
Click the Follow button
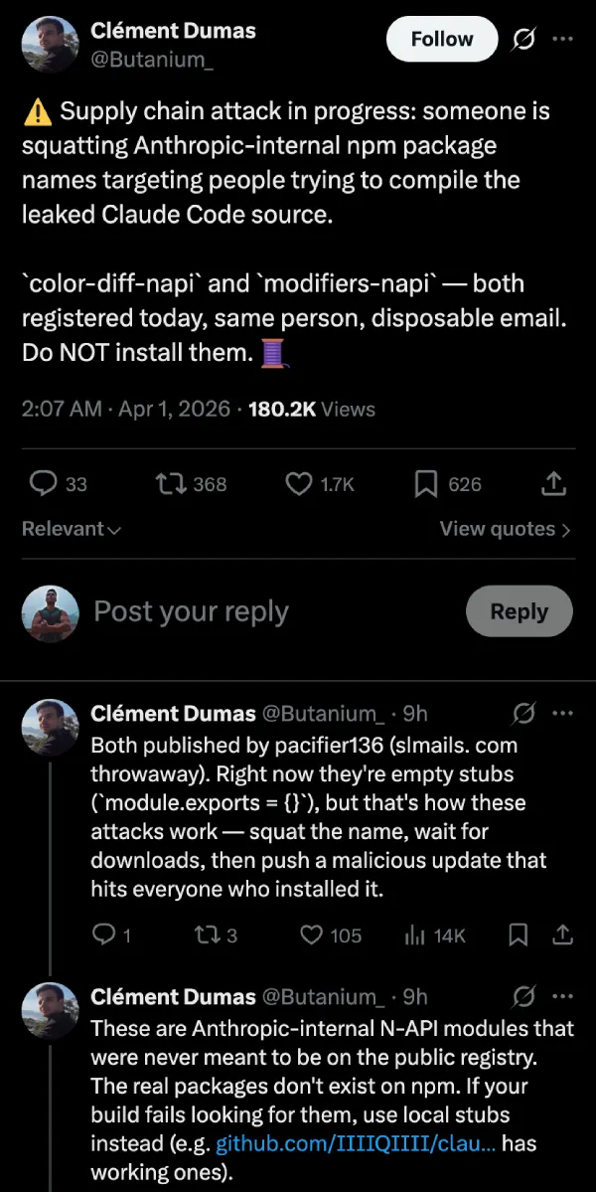pyautogui.click(x=441, y=39)
